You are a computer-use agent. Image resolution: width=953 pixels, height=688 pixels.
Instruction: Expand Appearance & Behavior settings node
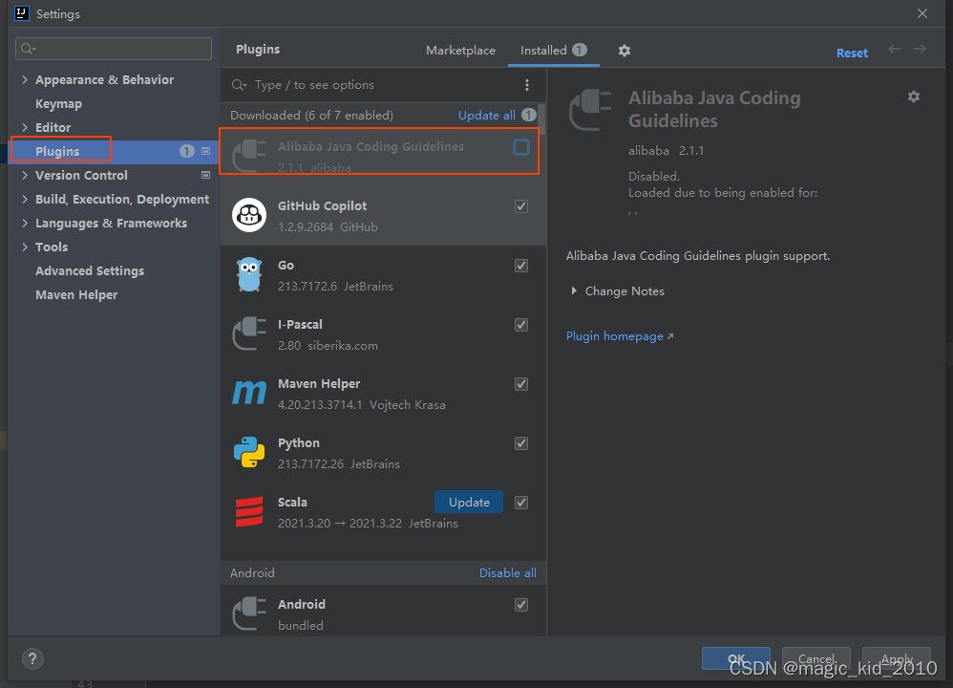[x=25, y=79]
